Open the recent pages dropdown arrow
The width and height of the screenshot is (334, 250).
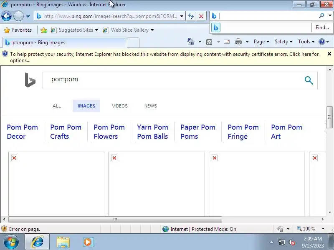pos(28,16)
